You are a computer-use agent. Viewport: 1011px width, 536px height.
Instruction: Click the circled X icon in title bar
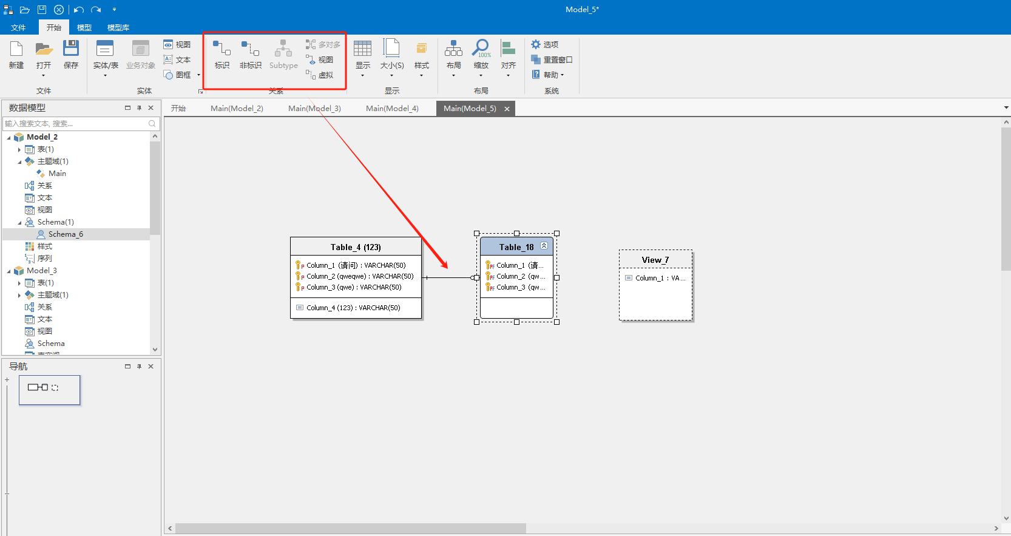[59, 10]
